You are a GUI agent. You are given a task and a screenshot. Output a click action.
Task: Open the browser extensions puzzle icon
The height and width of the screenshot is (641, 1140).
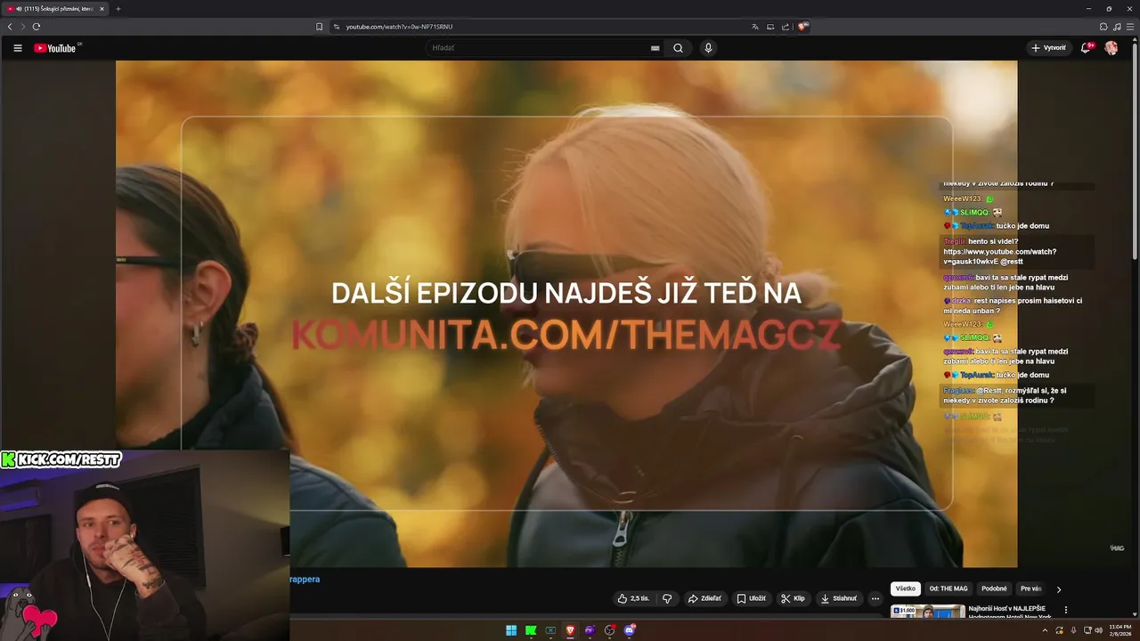pyautogui.click(x=1103, y=27)
